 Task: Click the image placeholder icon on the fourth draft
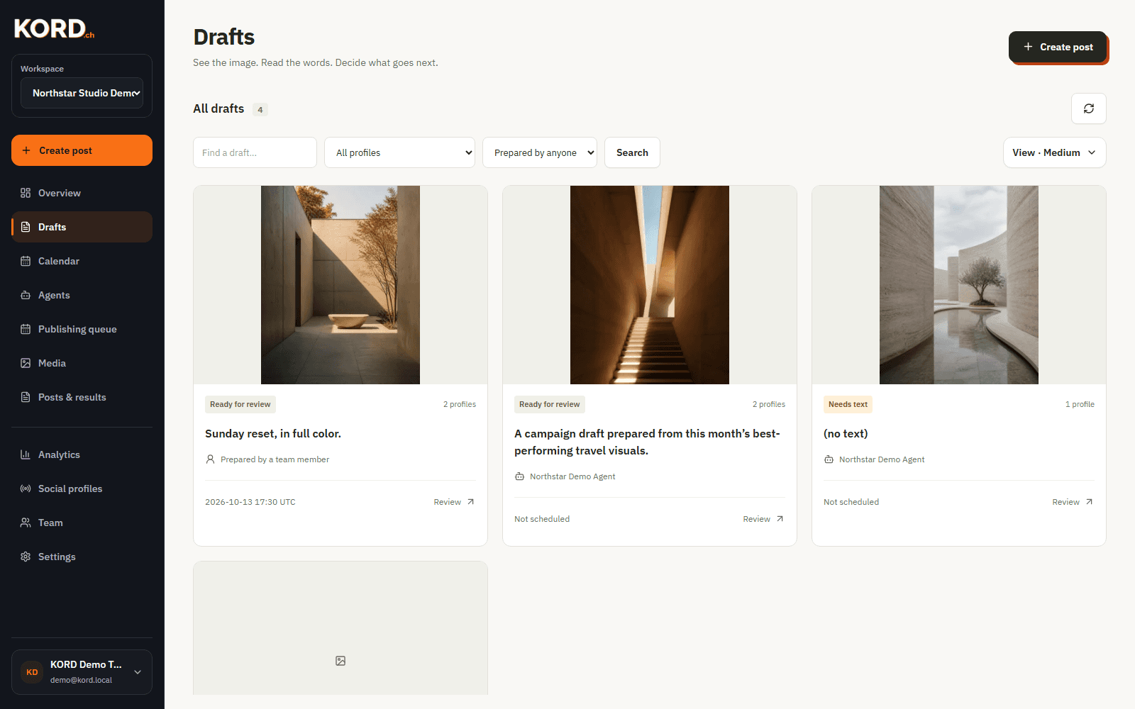(340, 661)
